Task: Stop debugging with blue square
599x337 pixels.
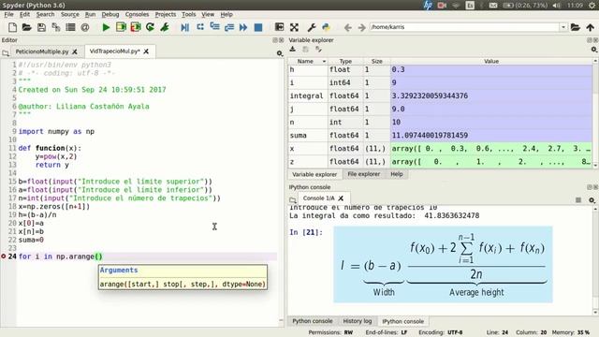Action: [258, 27]
